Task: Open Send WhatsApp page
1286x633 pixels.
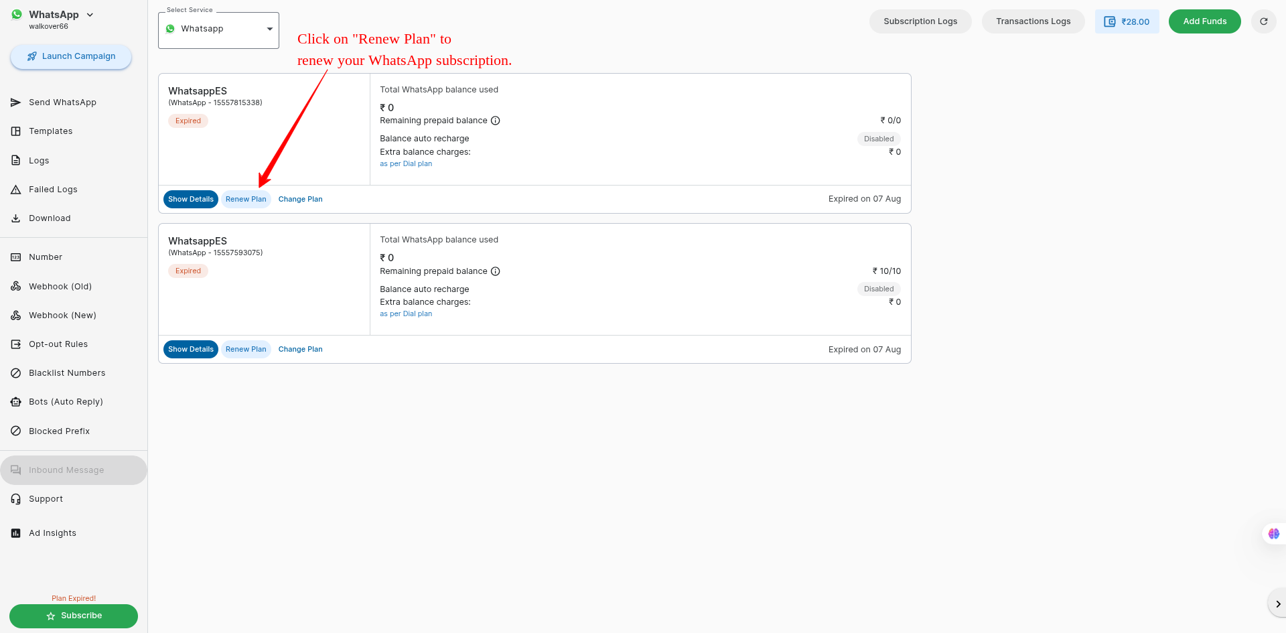Action: (x=74, y=102)
